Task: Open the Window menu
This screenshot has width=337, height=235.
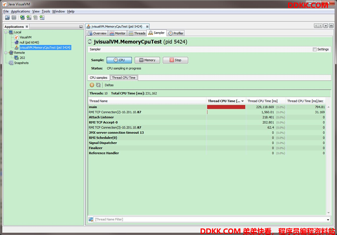Action: (59, 11)
